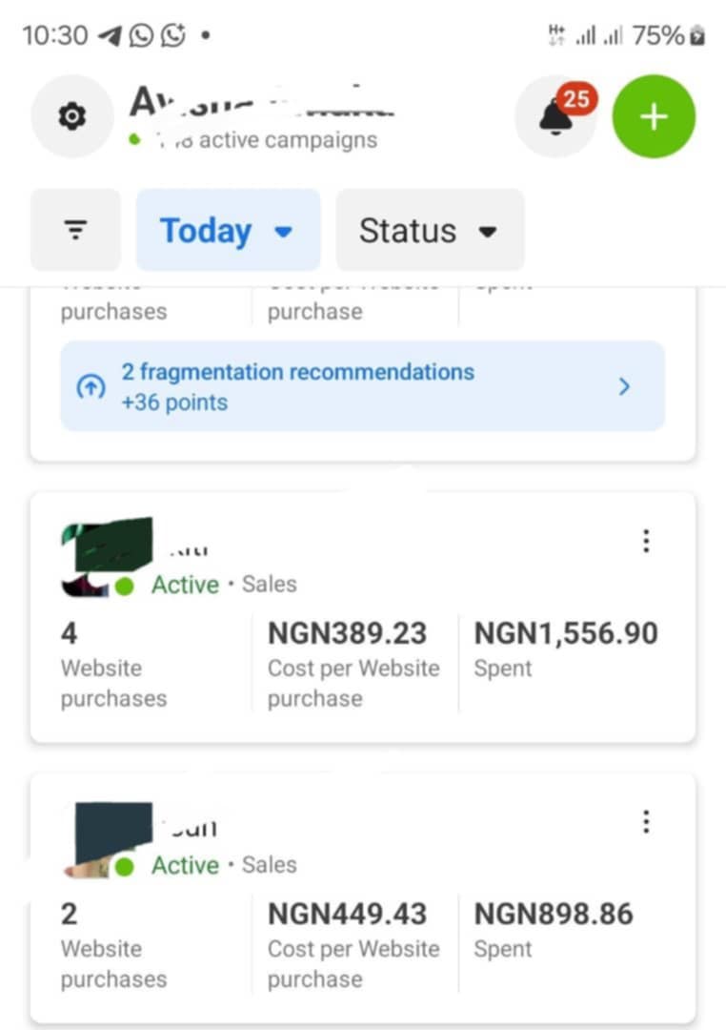Open 2 fragmentation recommendations banner
The image size is (726, 1030).
point(362,386)
